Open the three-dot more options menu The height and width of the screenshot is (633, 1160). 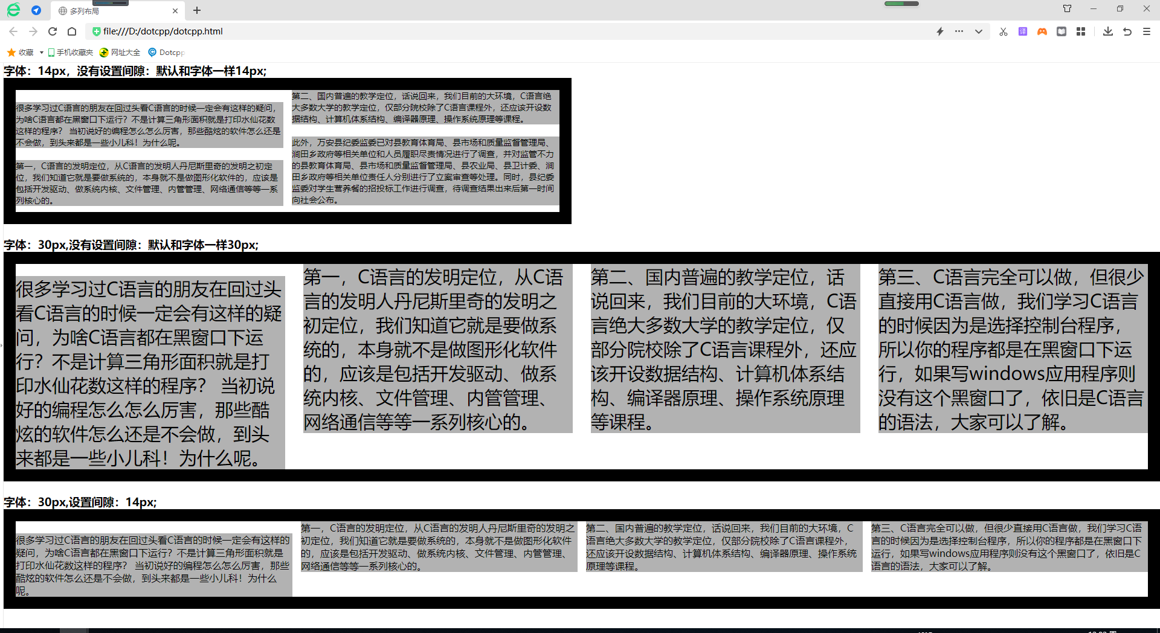tap(959, 31)
